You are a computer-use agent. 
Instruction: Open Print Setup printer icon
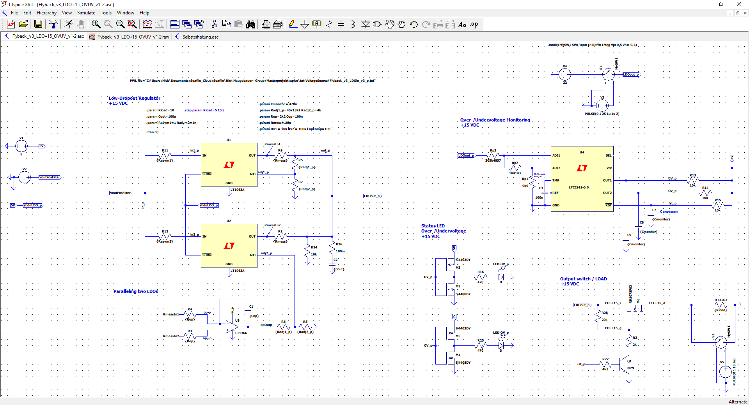click(x=266, y=24)
